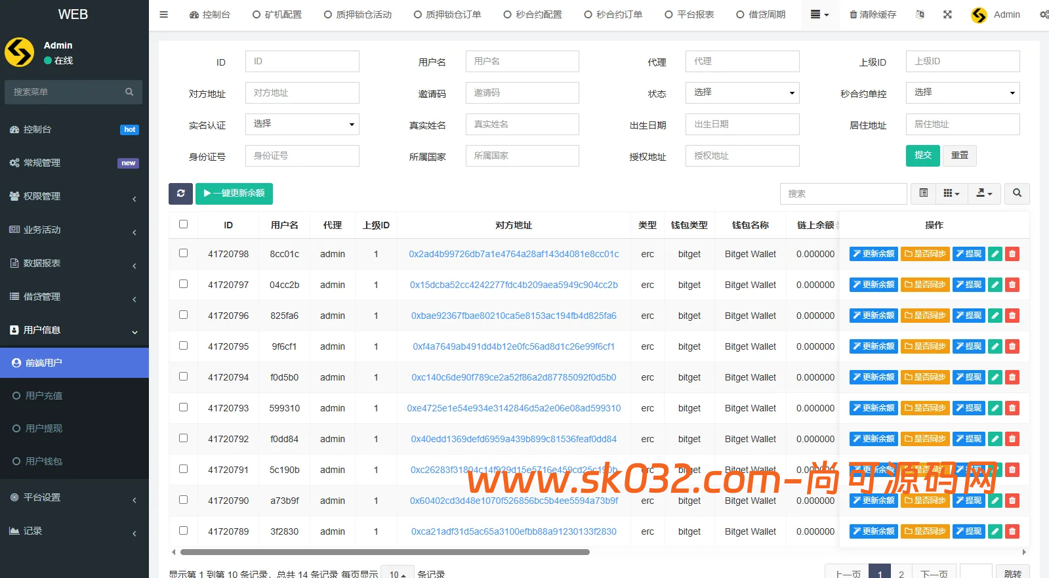Select 用户充值 in the sidebar

click(x=74, y=396)
